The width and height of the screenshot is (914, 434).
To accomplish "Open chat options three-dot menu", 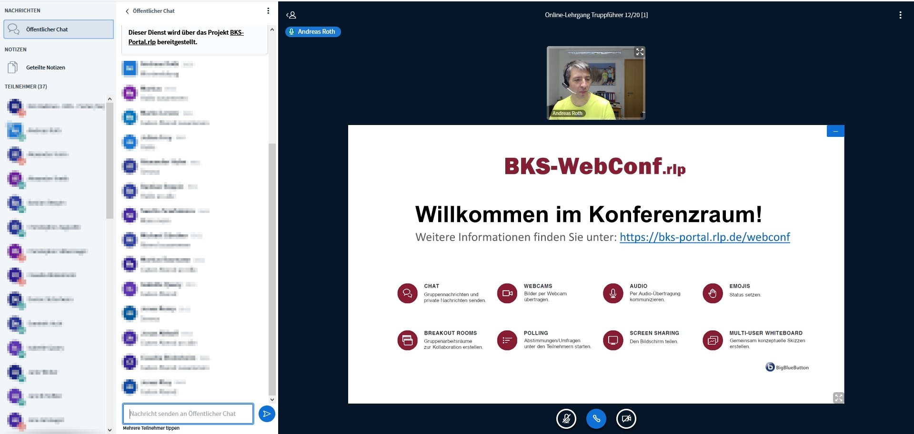I will click(268, 11).
